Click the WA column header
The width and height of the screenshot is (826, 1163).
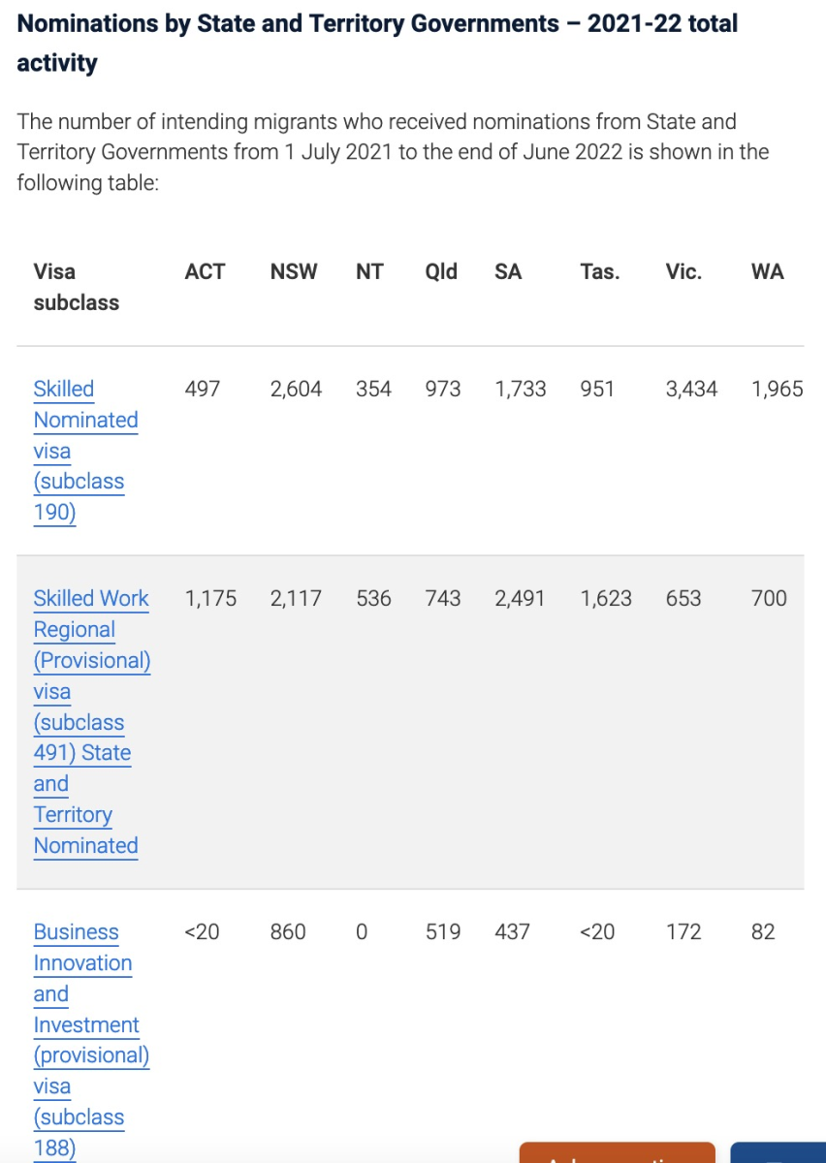(767, 272)
